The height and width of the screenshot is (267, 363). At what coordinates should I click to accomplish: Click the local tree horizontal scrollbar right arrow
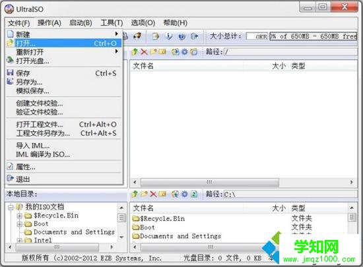(112, 247)
